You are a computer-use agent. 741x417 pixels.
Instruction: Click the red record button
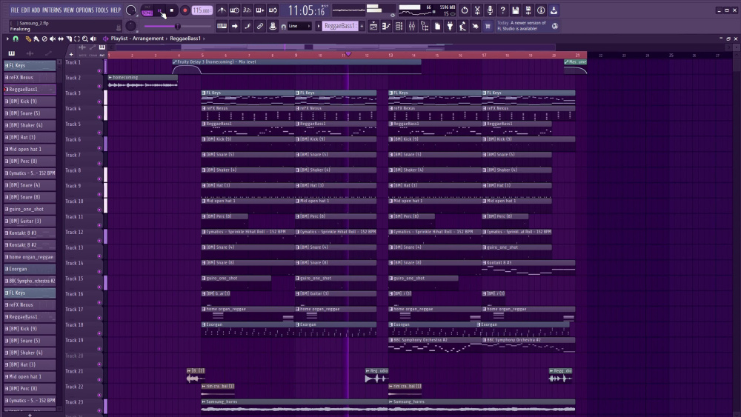pos(185,10)
